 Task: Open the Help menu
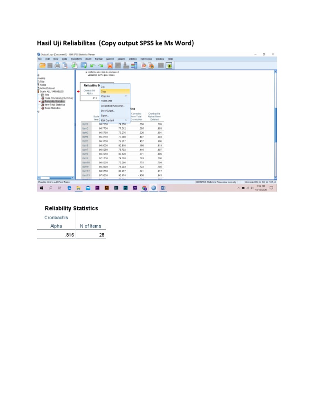pos(170,59)
